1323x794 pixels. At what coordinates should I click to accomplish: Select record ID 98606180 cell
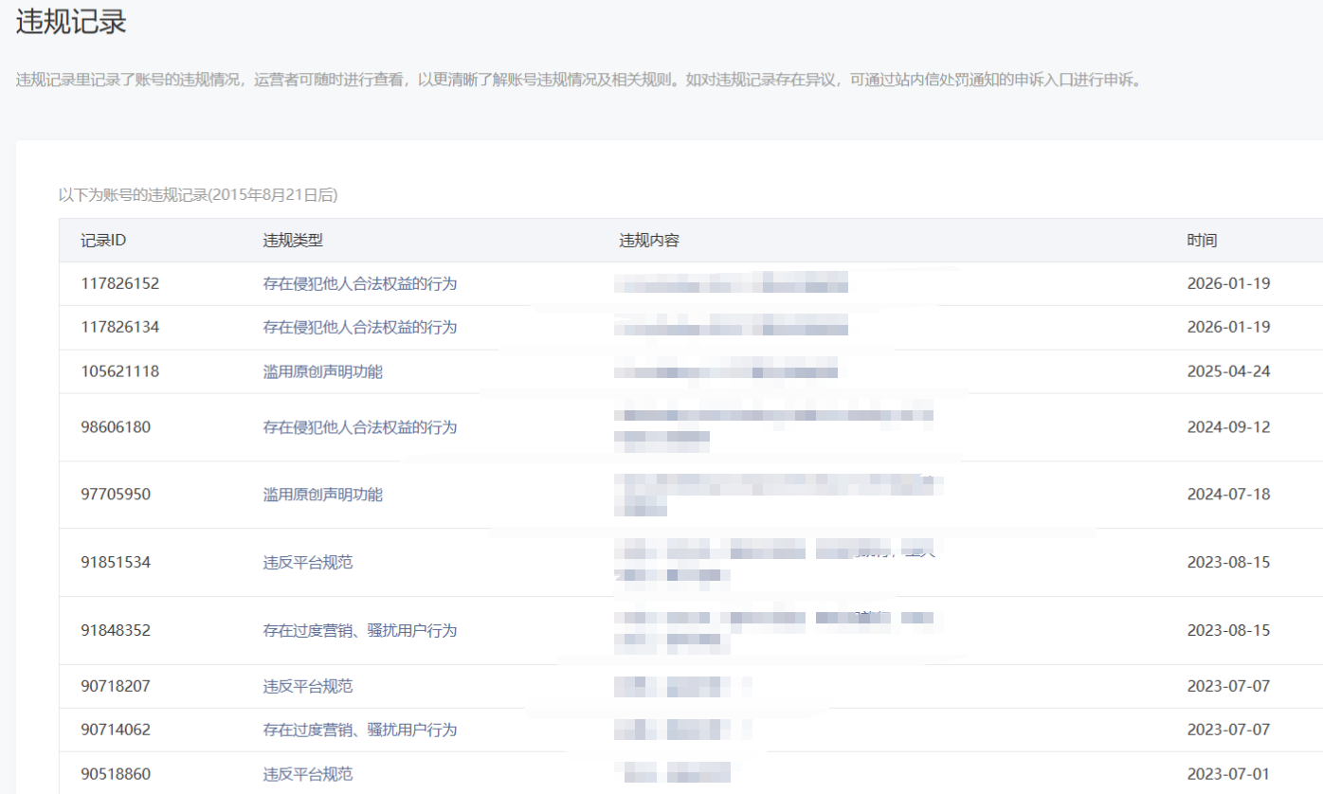point(116,427)
